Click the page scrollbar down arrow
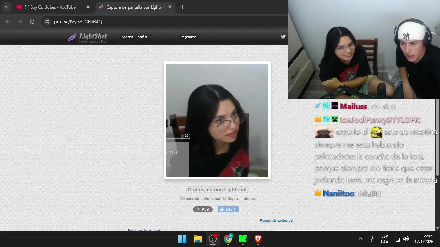The width and height of the screenshot is (440, 247). pyautogui.click(x=437, y=228)
